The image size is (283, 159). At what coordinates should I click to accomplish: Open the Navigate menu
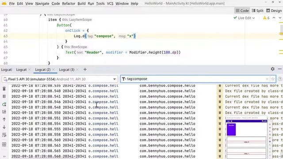(42, 4)
